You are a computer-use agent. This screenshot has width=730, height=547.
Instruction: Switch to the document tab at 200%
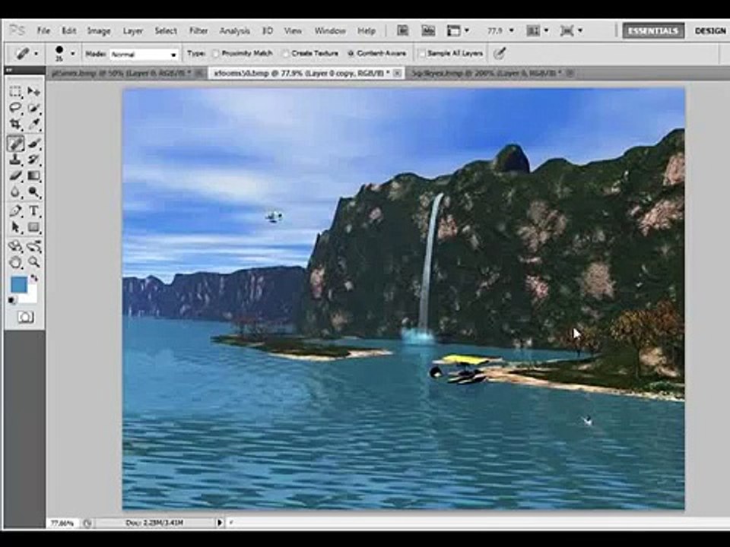pos(488,73)
